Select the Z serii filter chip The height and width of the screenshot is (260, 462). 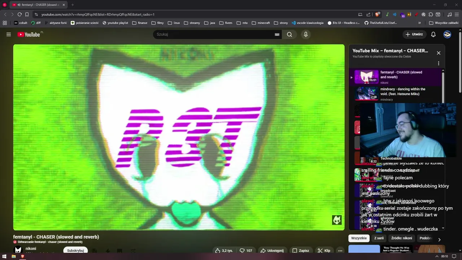pos(379,238)
